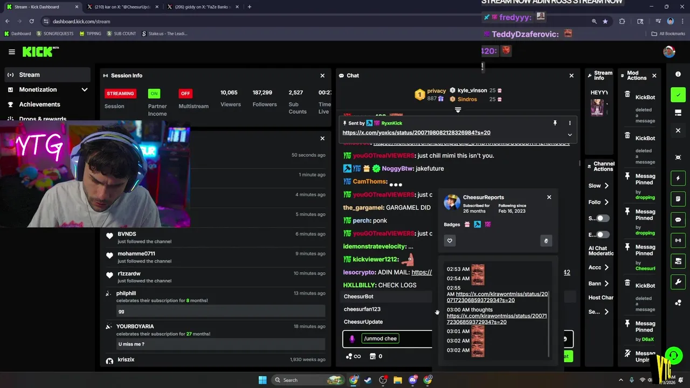Close the CheesurReports user card
The width and height of the screenshot is (690, 388).
(549, 197)
